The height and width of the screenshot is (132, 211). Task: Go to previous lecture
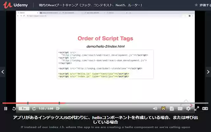(3, 72)
